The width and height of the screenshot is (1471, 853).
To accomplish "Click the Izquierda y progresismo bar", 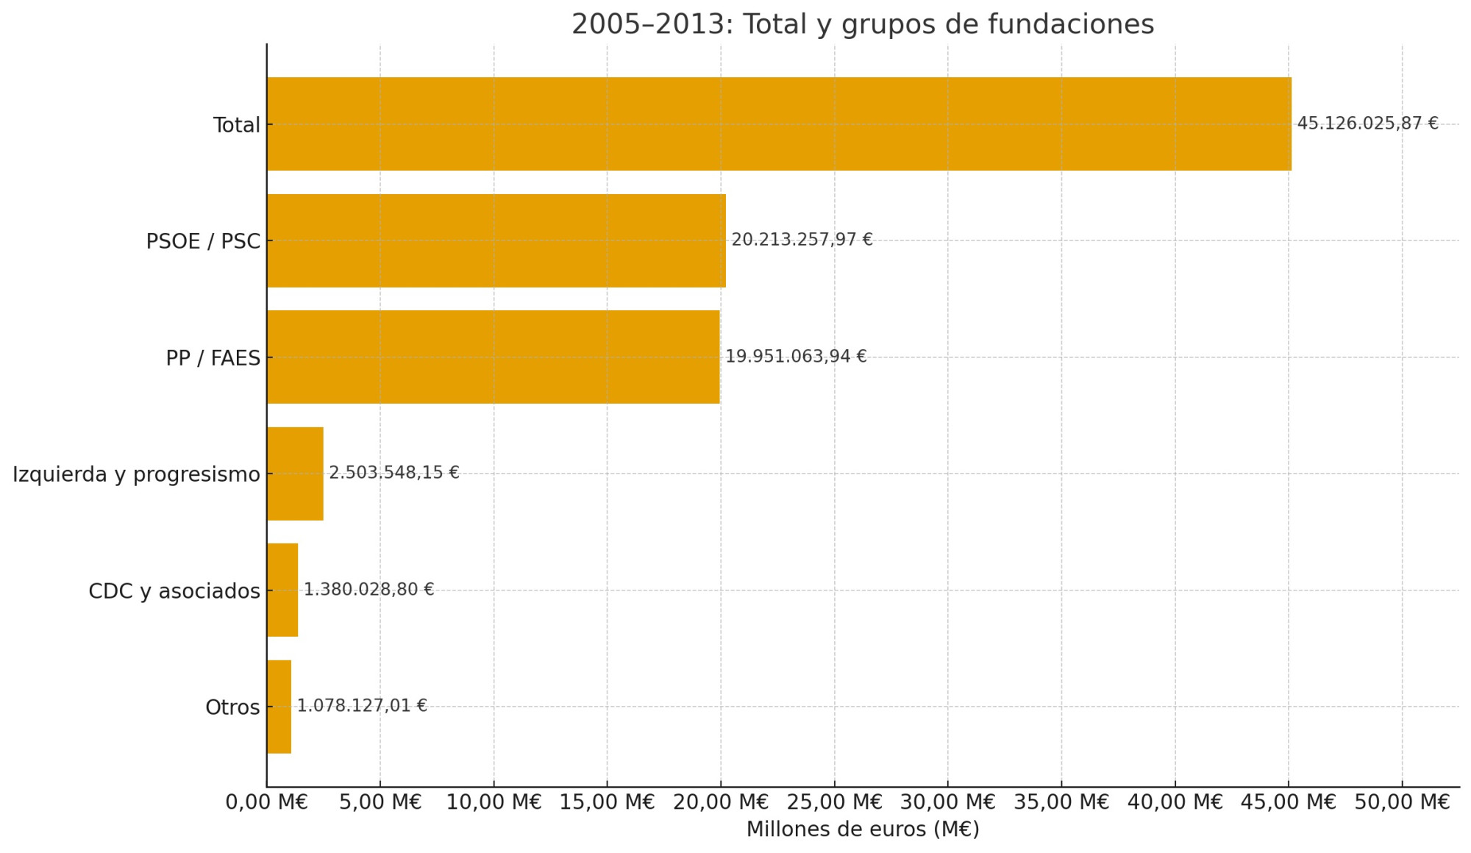I will pyautogui.click(x=295, y=474).
